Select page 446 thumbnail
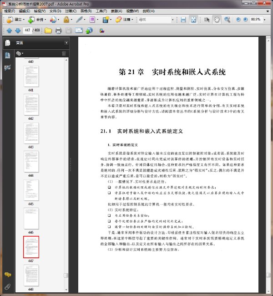 (x=31, y=219)
